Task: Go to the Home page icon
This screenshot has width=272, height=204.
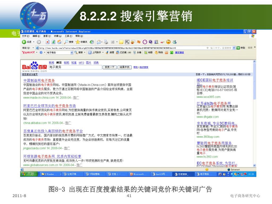Action: (x=59, y=42)
